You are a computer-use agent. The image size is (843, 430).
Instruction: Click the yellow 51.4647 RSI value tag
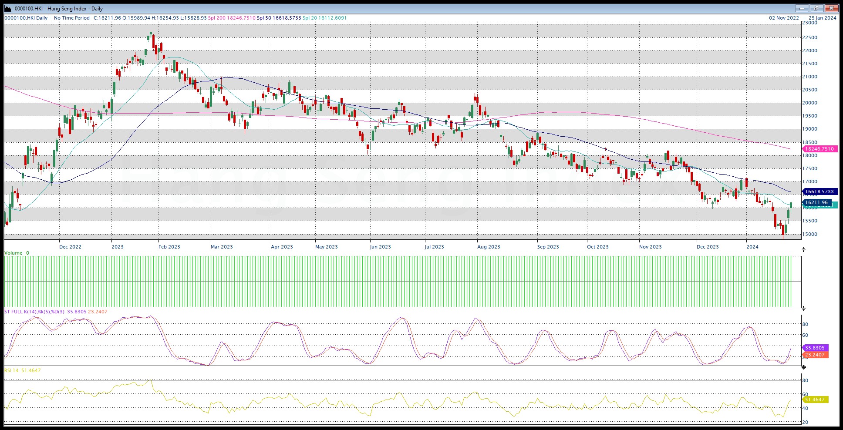[815, 400]
